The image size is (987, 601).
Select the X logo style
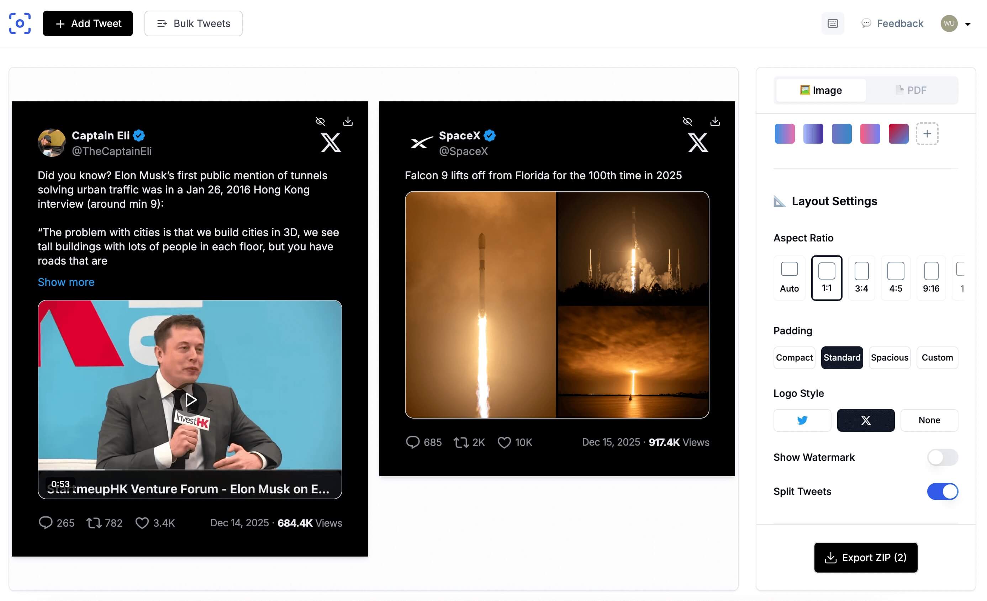coord(866,420)
